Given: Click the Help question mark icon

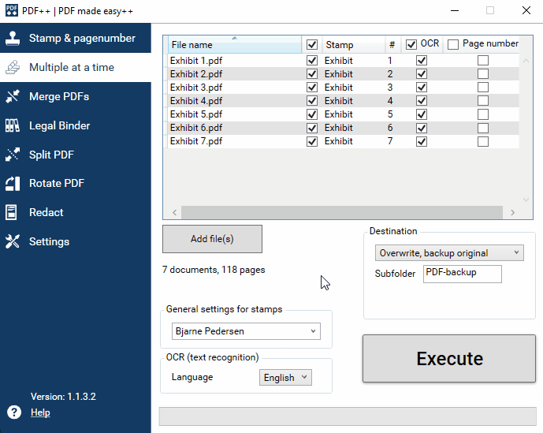Looking at the screenshot, I should point(14,412).
